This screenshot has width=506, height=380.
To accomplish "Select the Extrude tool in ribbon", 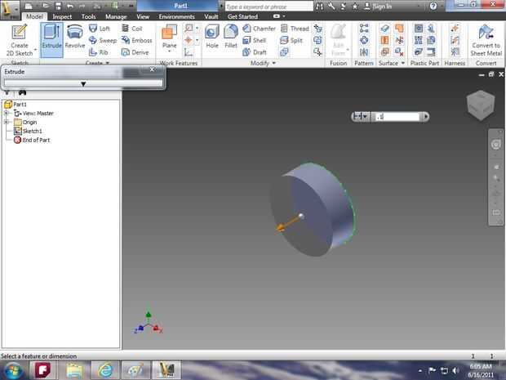I will (x=51, y=40).
